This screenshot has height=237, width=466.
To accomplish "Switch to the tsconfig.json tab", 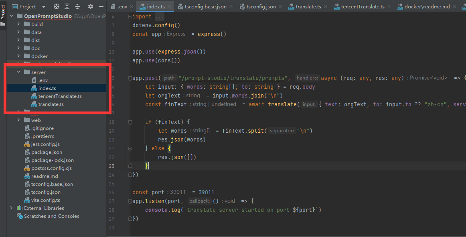I will click(260, 6).
